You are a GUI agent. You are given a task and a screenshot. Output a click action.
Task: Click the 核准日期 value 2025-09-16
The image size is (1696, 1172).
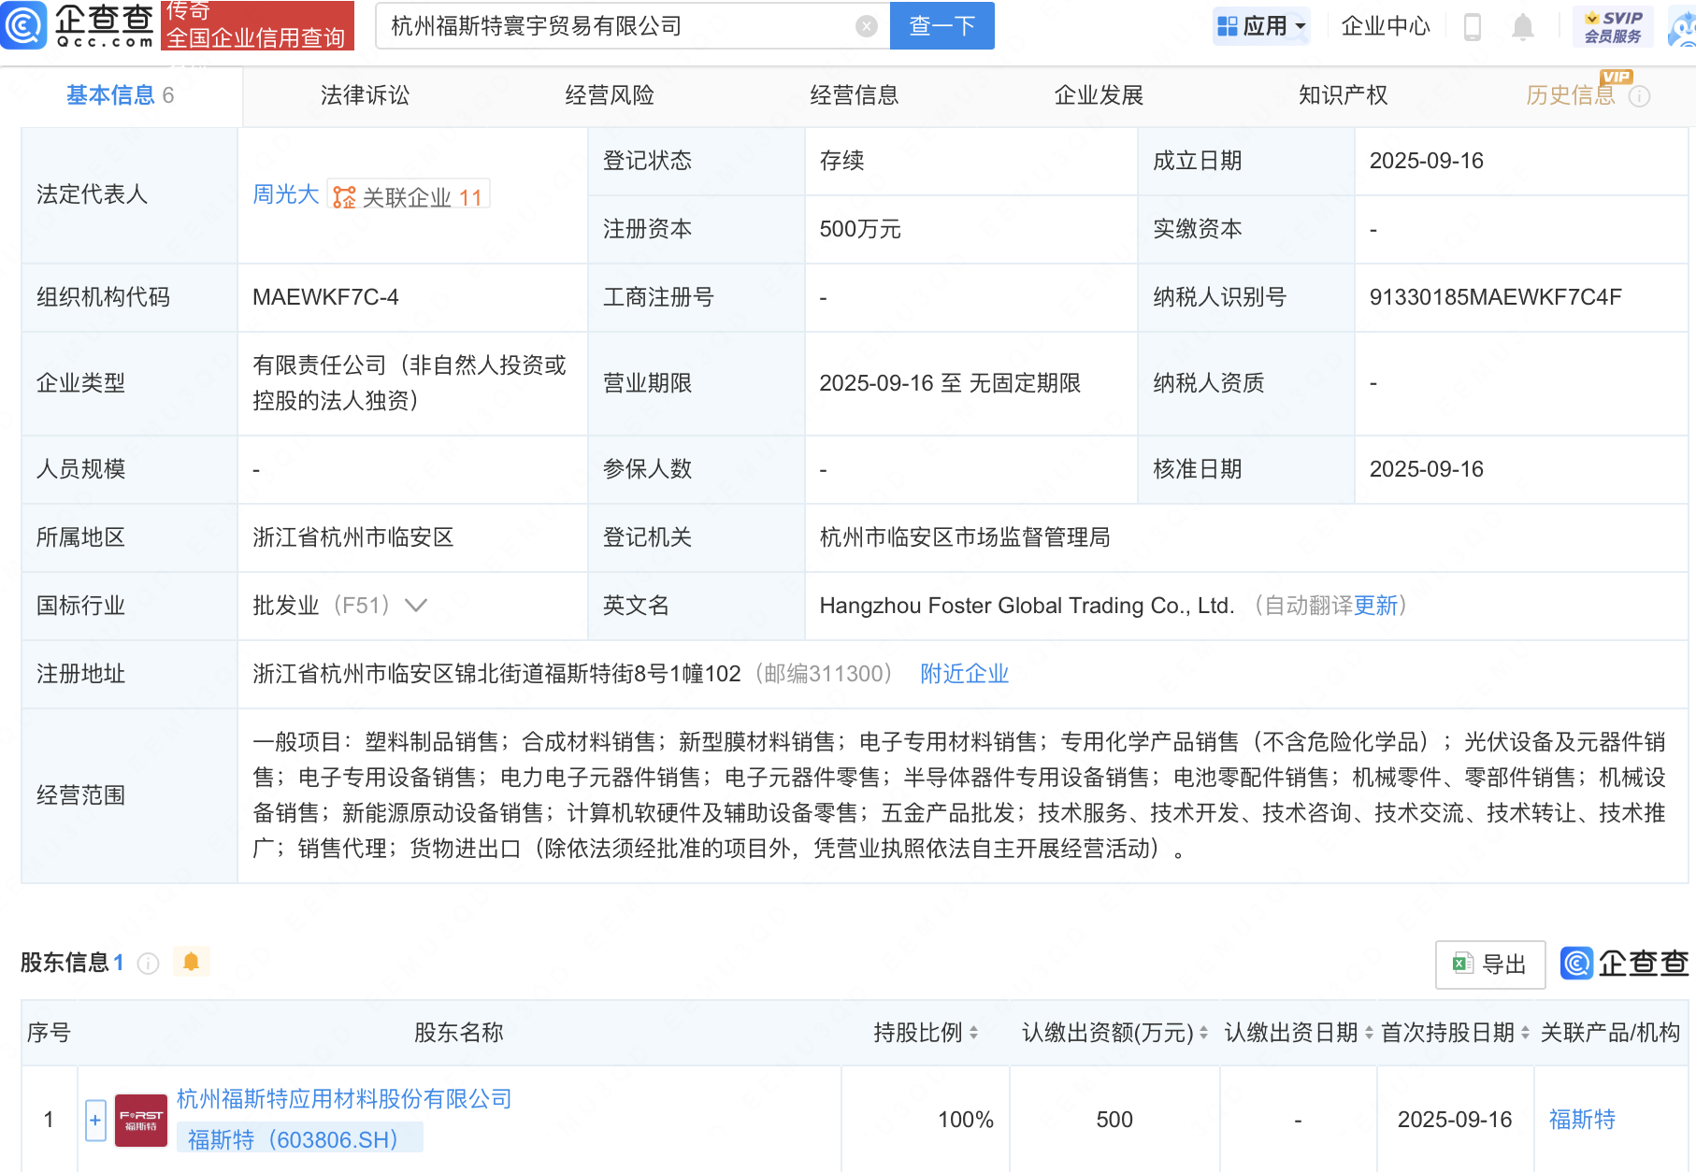(1426, 469)
